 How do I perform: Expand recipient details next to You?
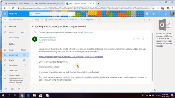[x=42, y=43]
